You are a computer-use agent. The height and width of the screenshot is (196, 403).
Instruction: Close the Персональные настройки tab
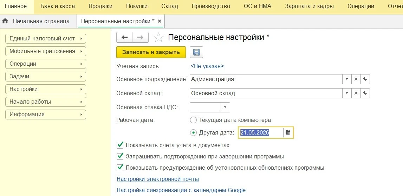160,21
